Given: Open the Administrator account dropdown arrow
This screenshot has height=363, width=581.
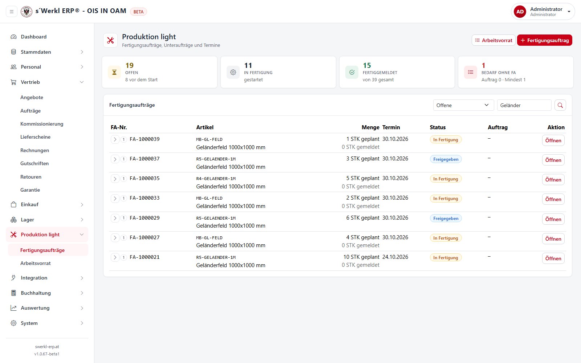Looking at the screenshot, I should click(569, 12).
